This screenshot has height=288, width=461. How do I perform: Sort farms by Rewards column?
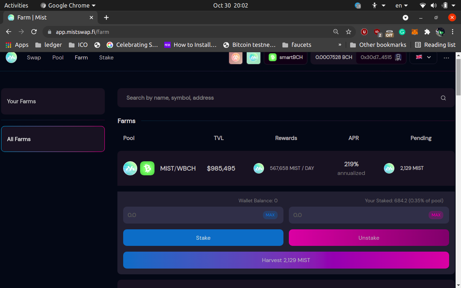click(286, 138)
